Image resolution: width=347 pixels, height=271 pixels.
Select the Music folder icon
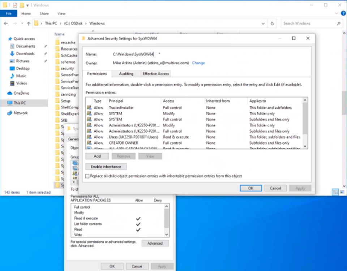[11, 76]
